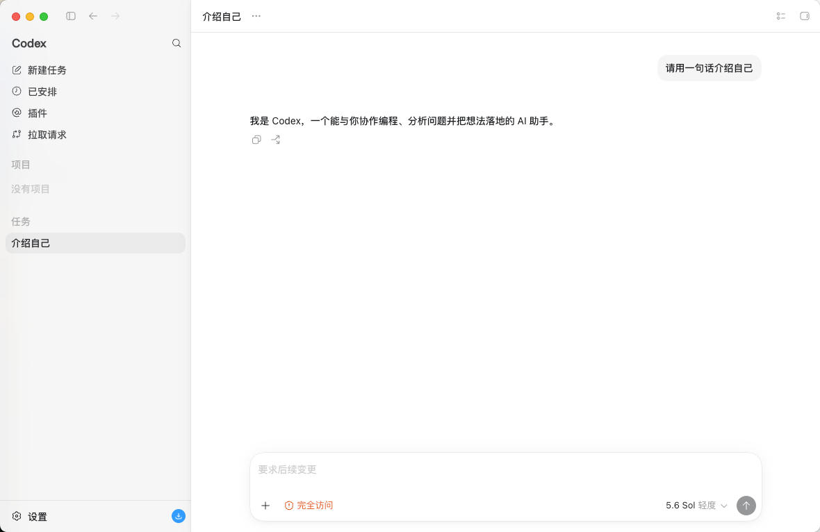Click the 插件 plugin icon
This screenshot has height=532, width=820.
click(17, 113)
